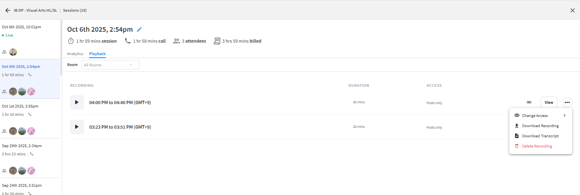Click the three-dots more options button
580x195 pixels.
pos(567,102)
